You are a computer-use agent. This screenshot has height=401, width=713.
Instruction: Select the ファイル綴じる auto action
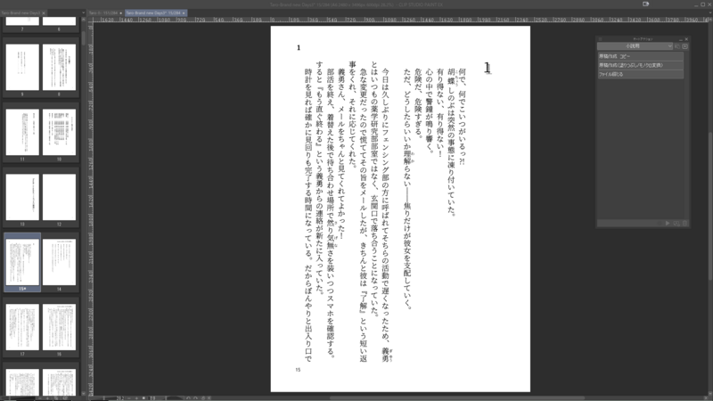coord(640,75)
